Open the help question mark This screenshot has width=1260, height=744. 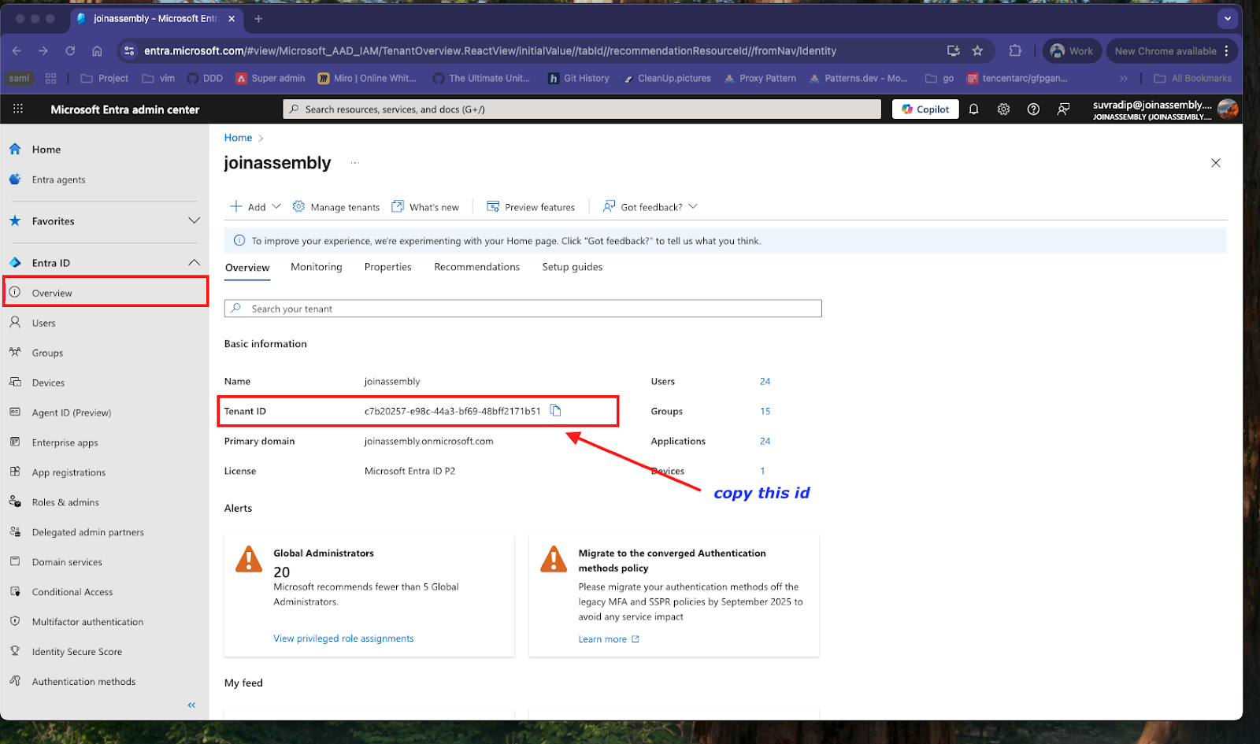coord(1033,109)
